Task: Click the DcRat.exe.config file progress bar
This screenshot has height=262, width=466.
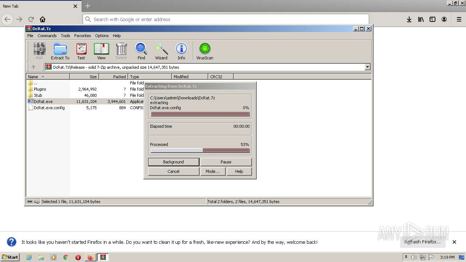Action: point(200,114)
